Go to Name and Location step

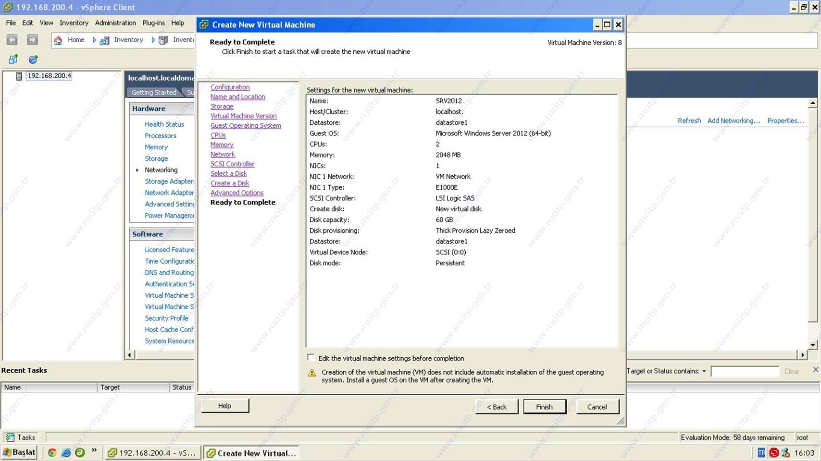tap(238, 97)
